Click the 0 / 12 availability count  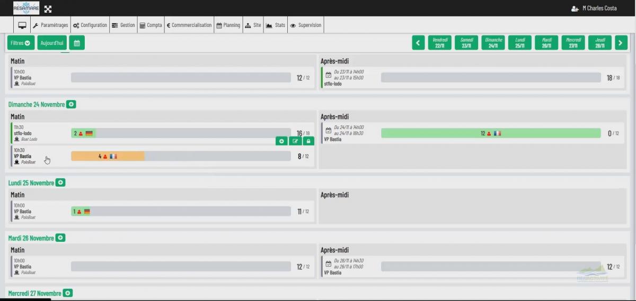click(613, 133)
